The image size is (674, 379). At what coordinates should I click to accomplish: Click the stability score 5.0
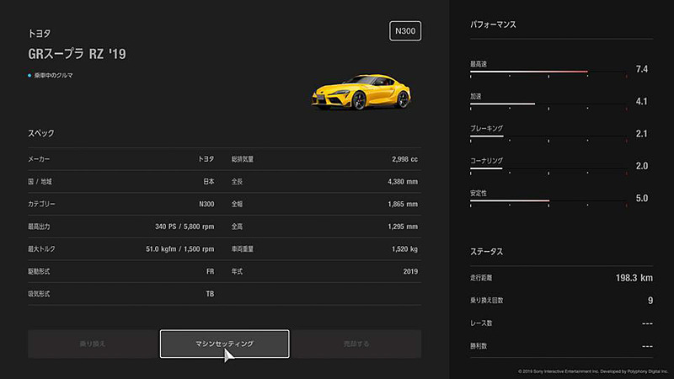(642, 198)
